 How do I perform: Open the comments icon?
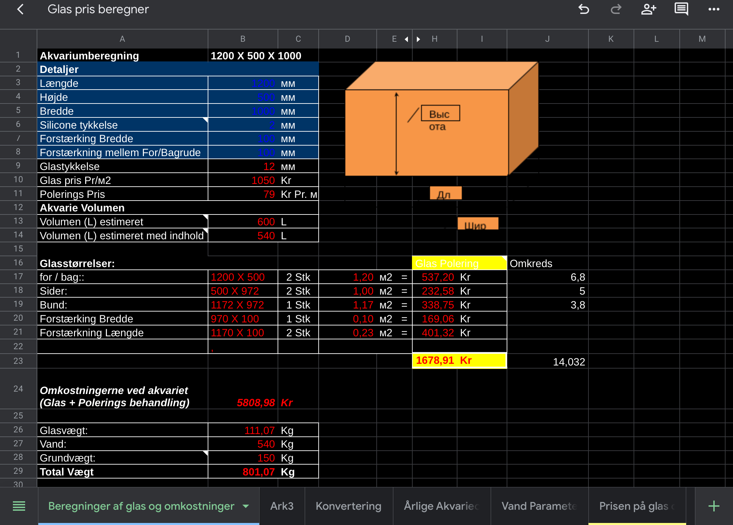pyautogui.click(x=681, y=9)
